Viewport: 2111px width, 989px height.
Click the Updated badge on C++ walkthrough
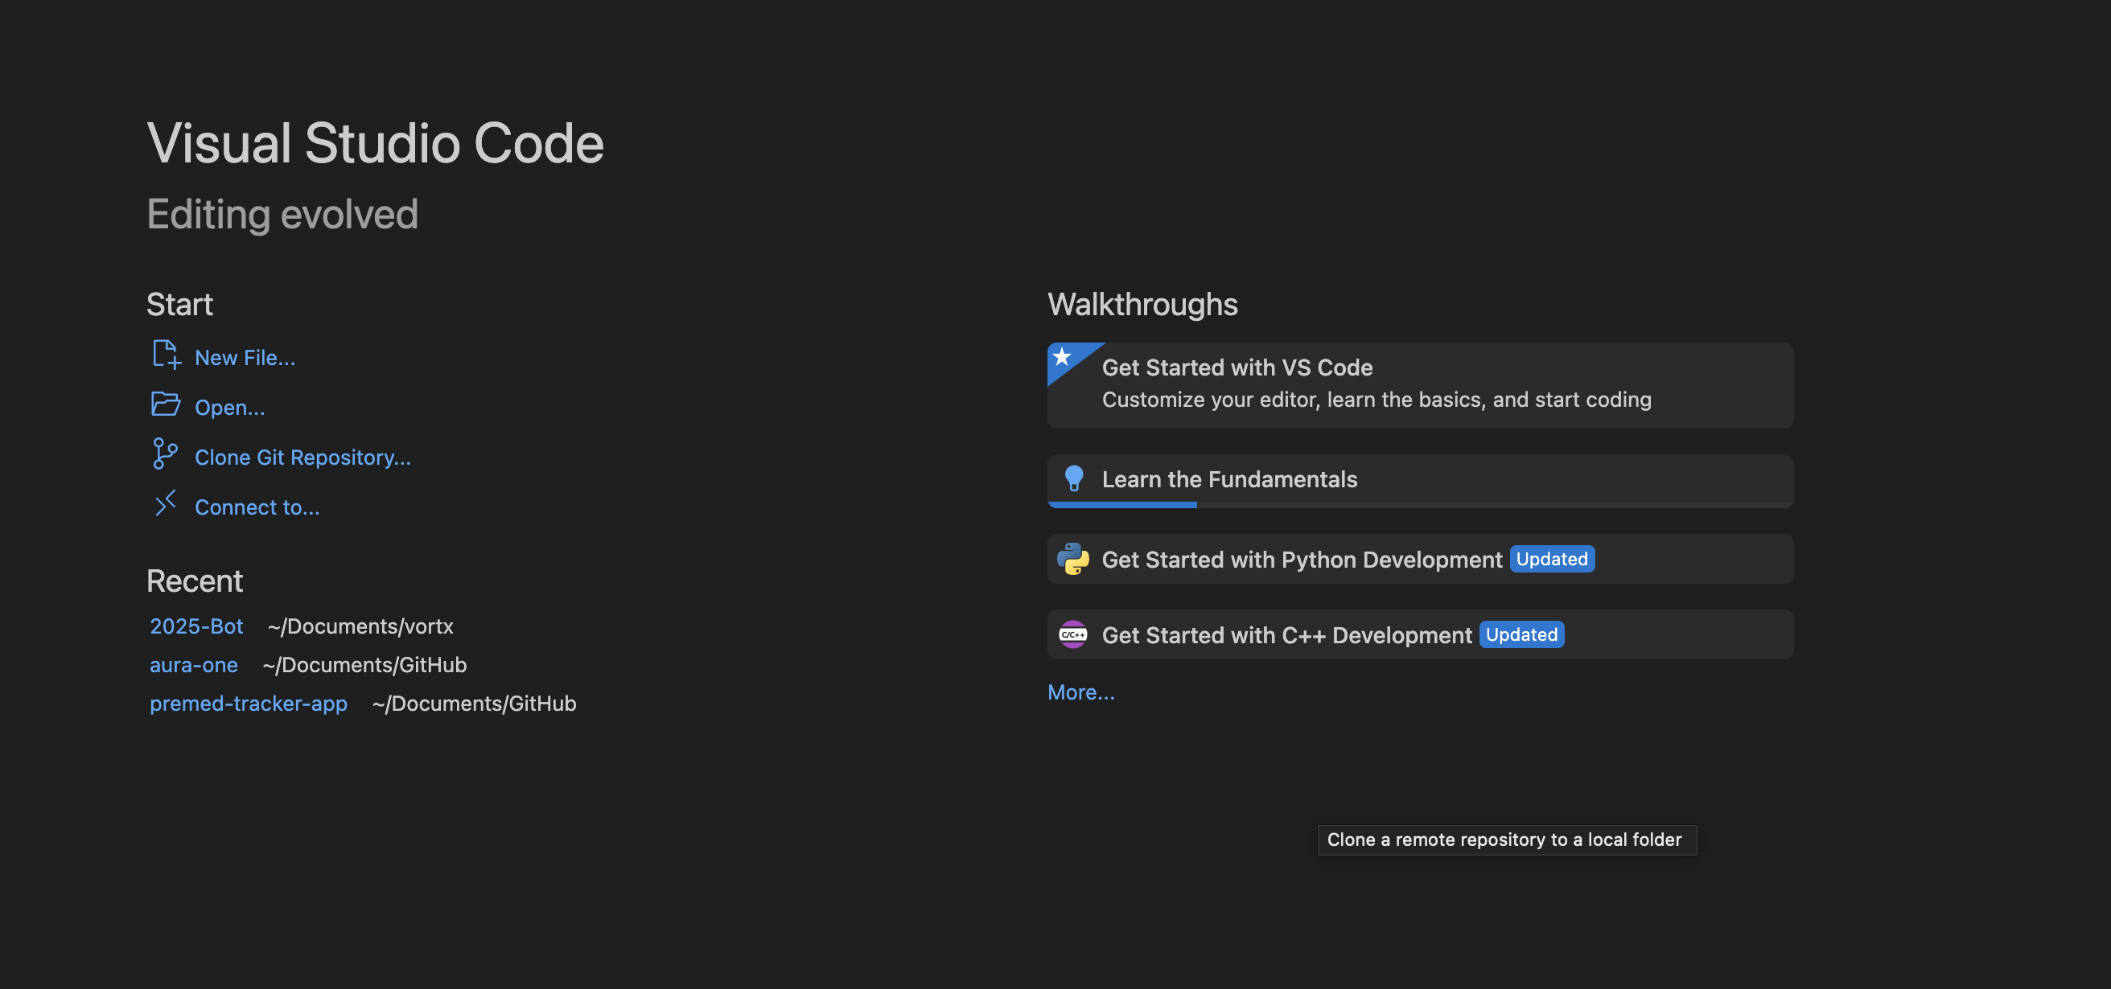coord(1522,634)
